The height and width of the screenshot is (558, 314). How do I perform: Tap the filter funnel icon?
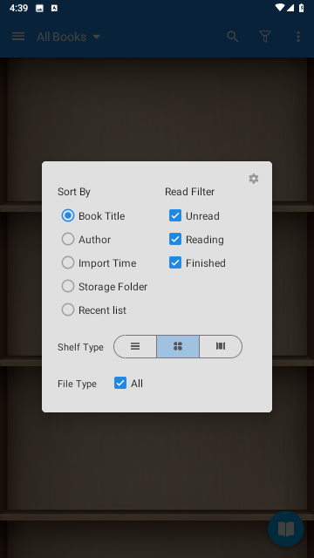pyautogui.click(x=265, y=37)
